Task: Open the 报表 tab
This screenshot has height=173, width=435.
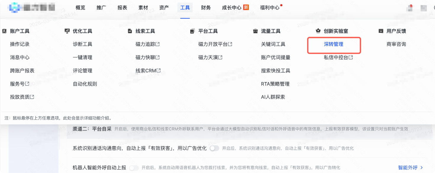Action: [x=122, y=8]
